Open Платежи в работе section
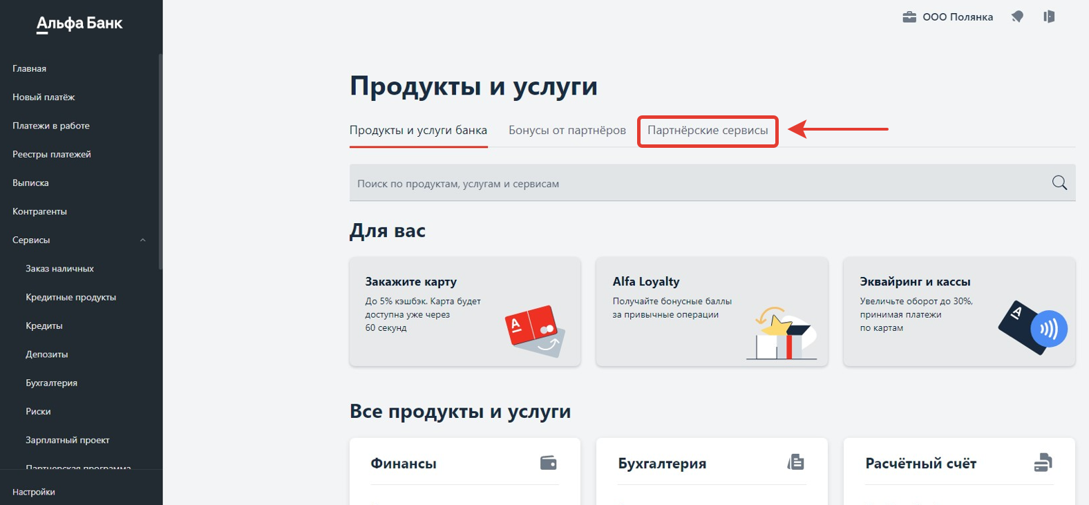 pyautogui.click(x=51, y=126)
